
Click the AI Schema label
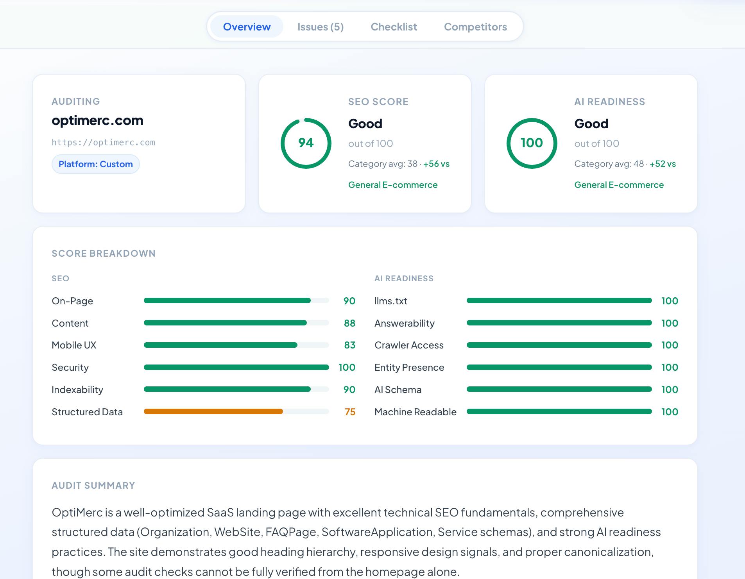click(x=398, y=390)
